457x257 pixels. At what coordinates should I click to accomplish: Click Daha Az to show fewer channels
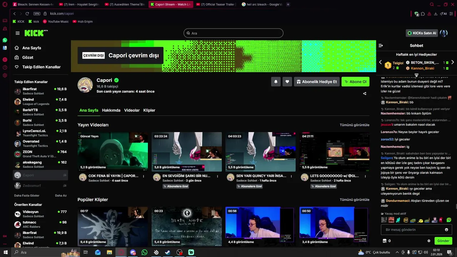click(x=61, y=196)
